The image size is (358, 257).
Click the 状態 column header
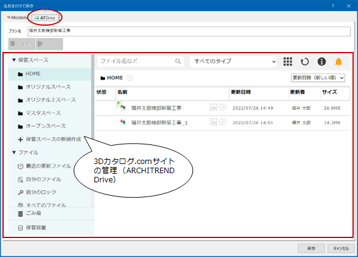[101, 92]
